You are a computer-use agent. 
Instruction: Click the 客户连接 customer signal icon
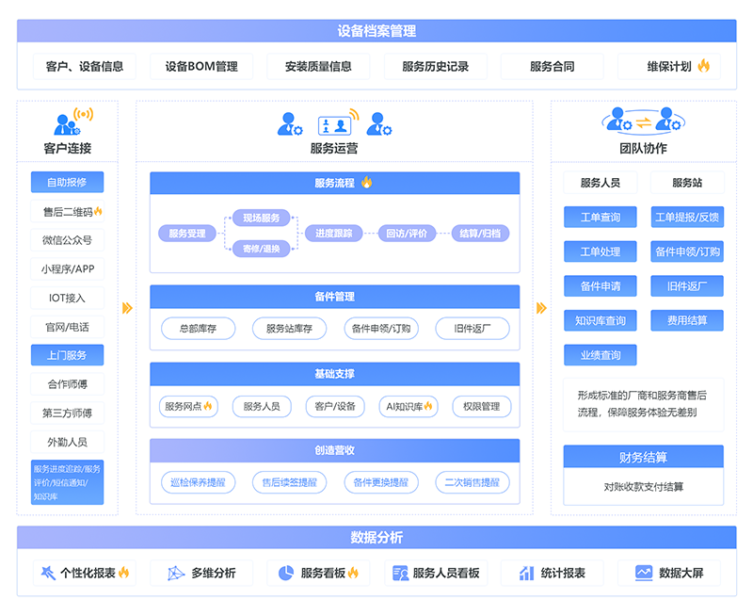pos(73,122)
